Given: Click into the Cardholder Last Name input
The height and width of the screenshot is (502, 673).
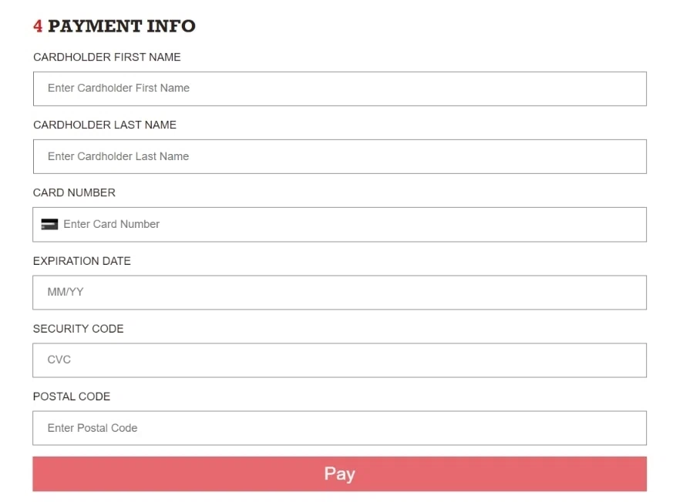Looking at the screenshot, I should tap(339, 156).
